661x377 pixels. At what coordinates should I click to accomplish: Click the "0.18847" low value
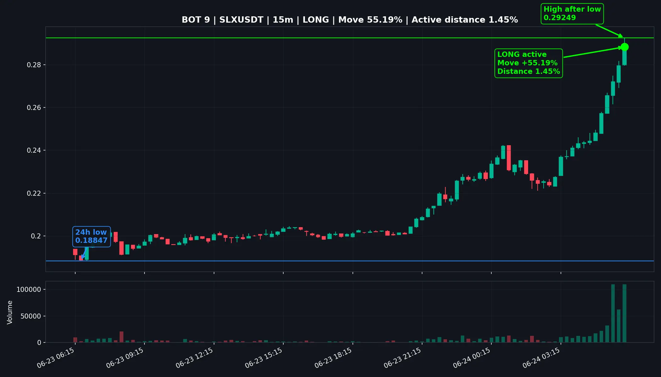coord(91,240)
